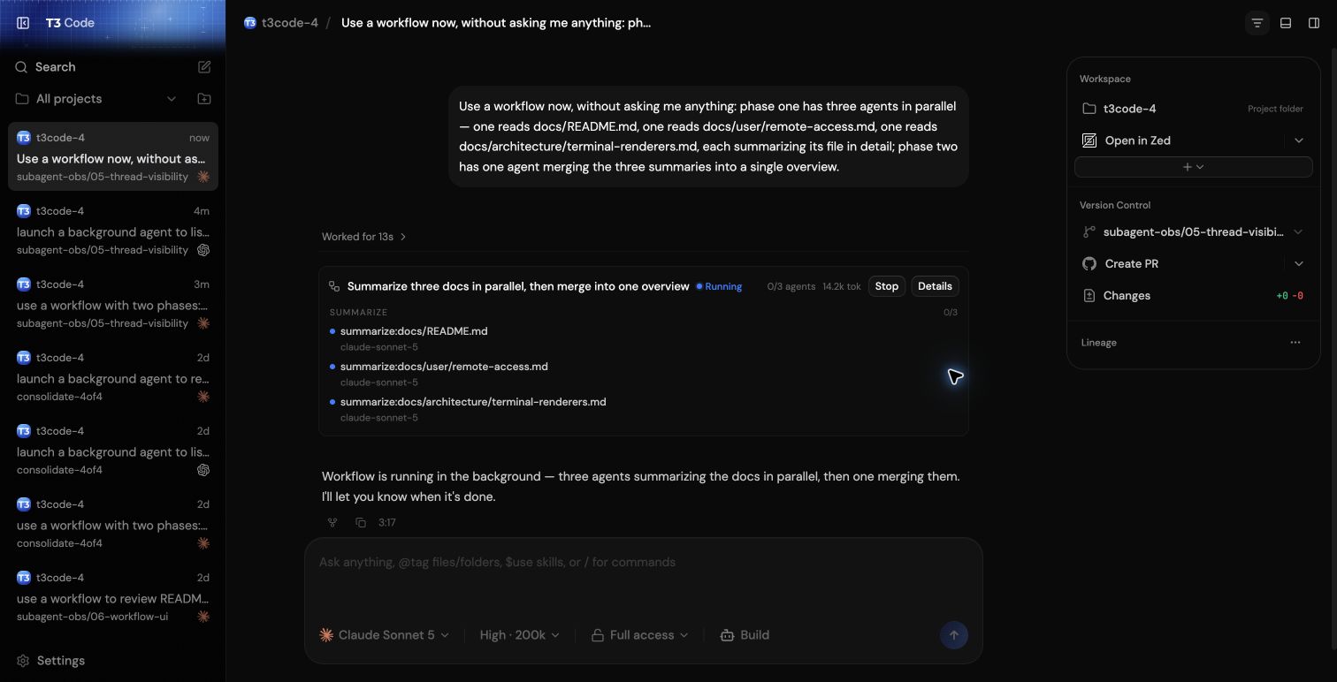Copy the assistant's response message
This screenshot has width=1337, height=682.
pos(361,522)
